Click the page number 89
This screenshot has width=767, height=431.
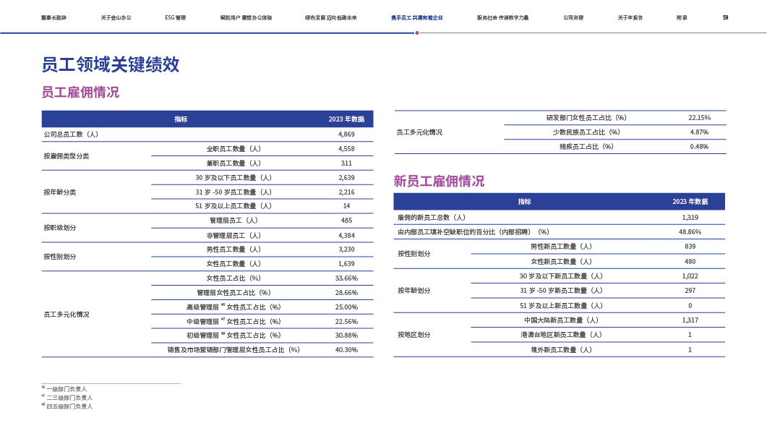click(x=725, y=17)
